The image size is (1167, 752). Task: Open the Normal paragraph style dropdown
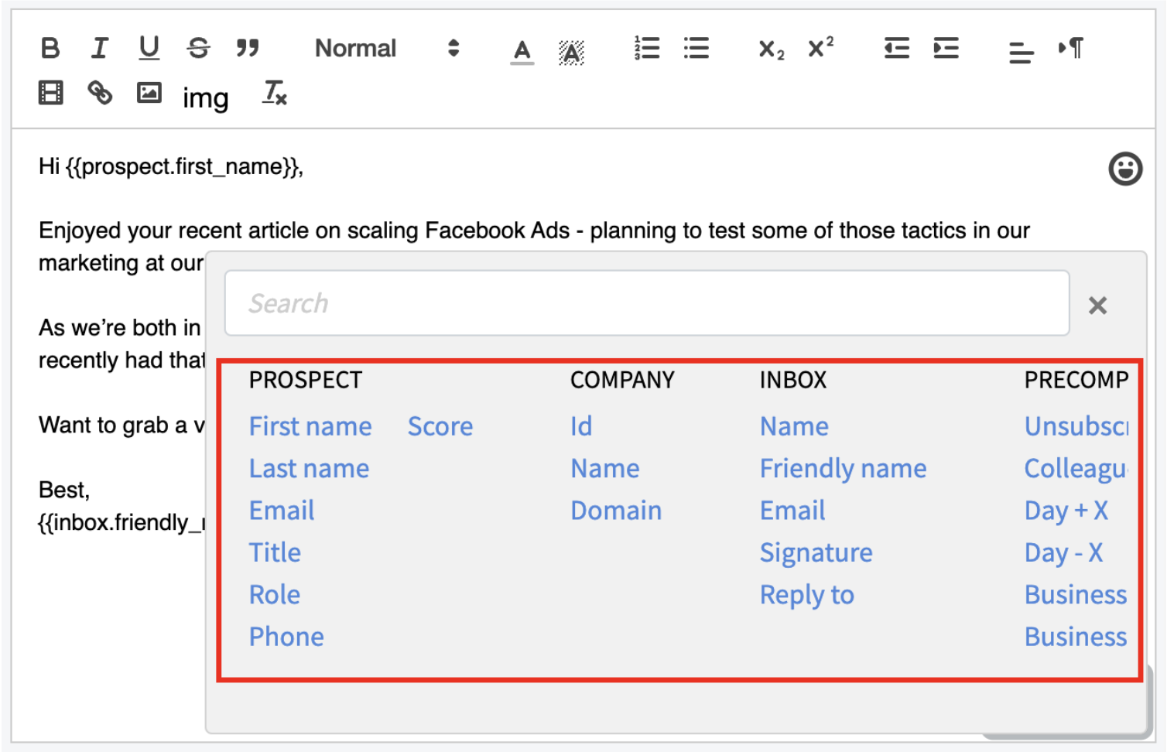click(354, 48)
